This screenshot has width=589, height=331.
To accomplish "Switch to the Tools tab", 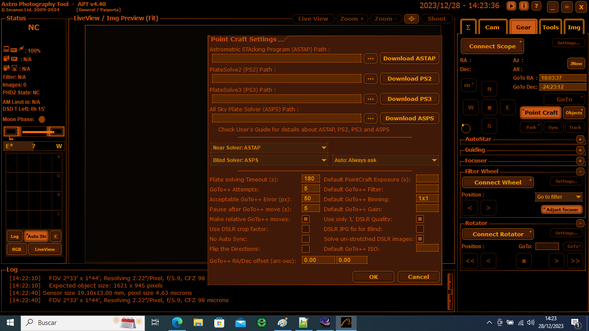I will [551, 27].
